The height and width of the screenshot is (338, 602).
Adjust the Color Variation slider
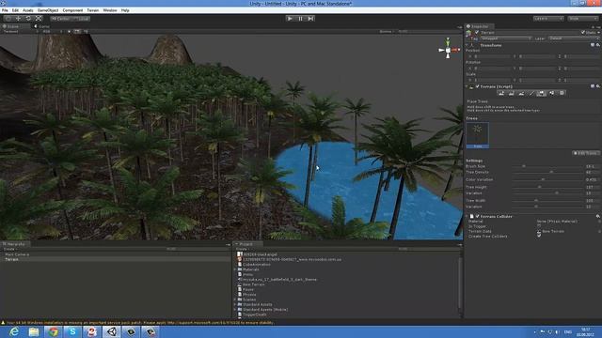547,179
